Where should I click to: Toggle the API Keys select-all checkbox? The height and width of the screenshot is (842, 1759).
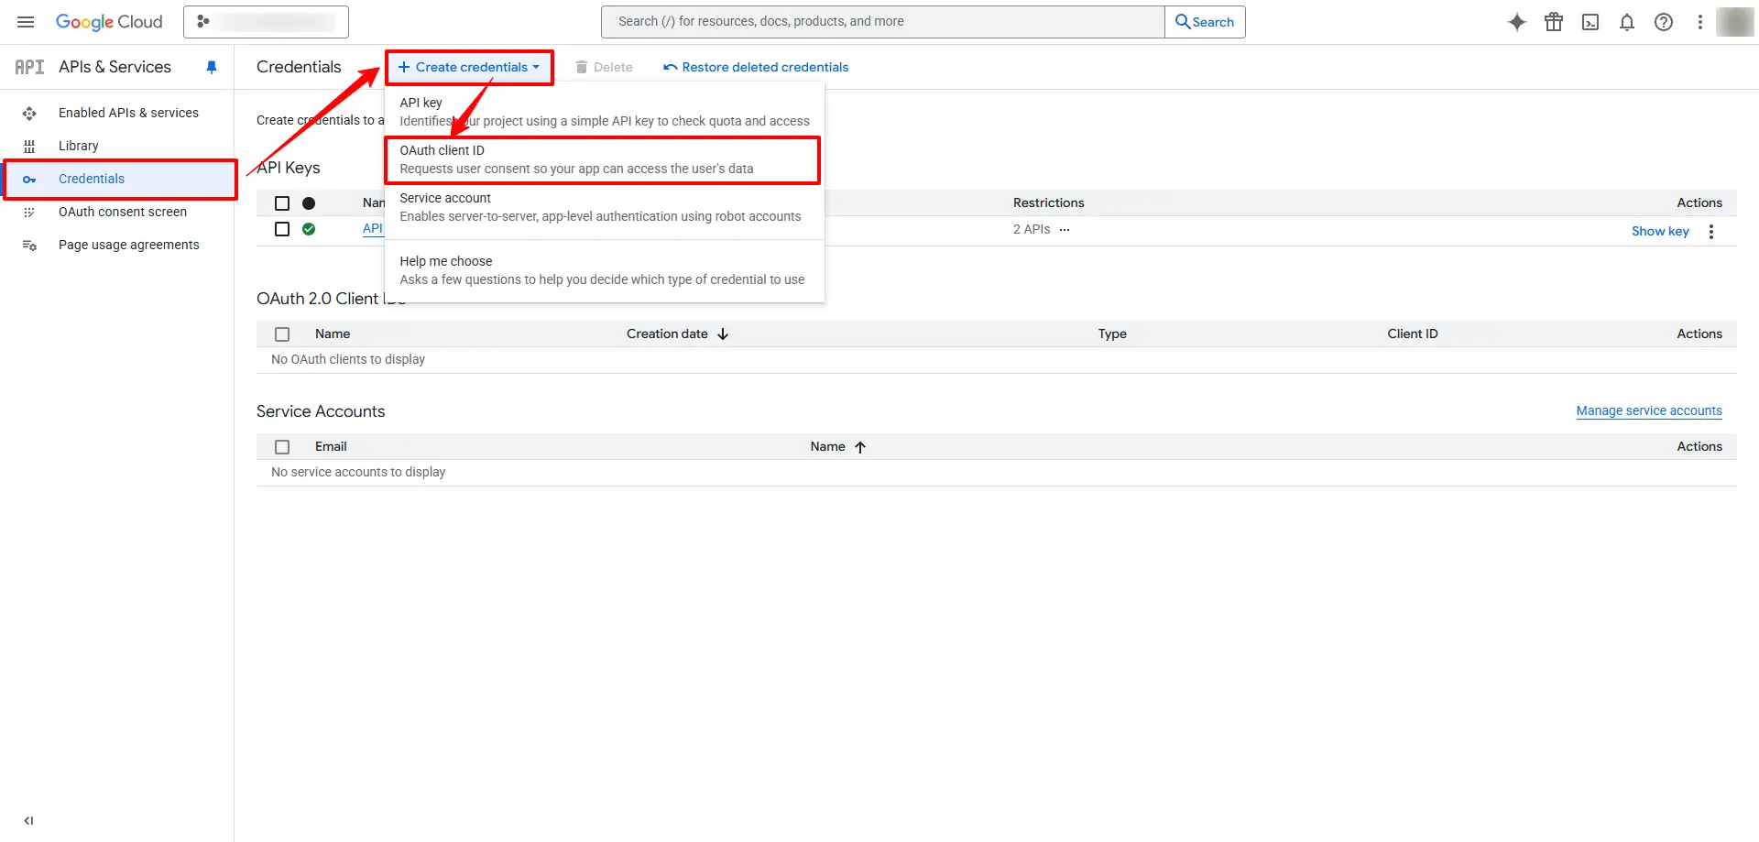pos(282,203)
